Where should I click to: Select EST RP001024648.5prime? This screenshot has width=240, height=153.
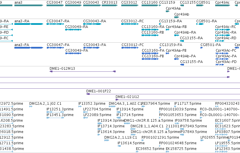point(160,146)
